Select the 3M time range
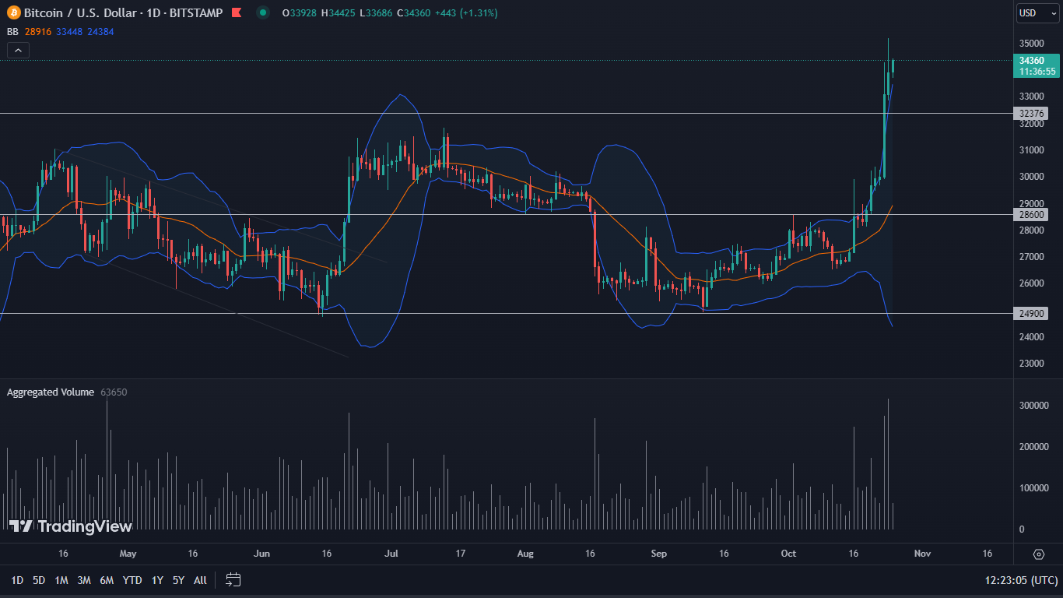 (84, 580)
